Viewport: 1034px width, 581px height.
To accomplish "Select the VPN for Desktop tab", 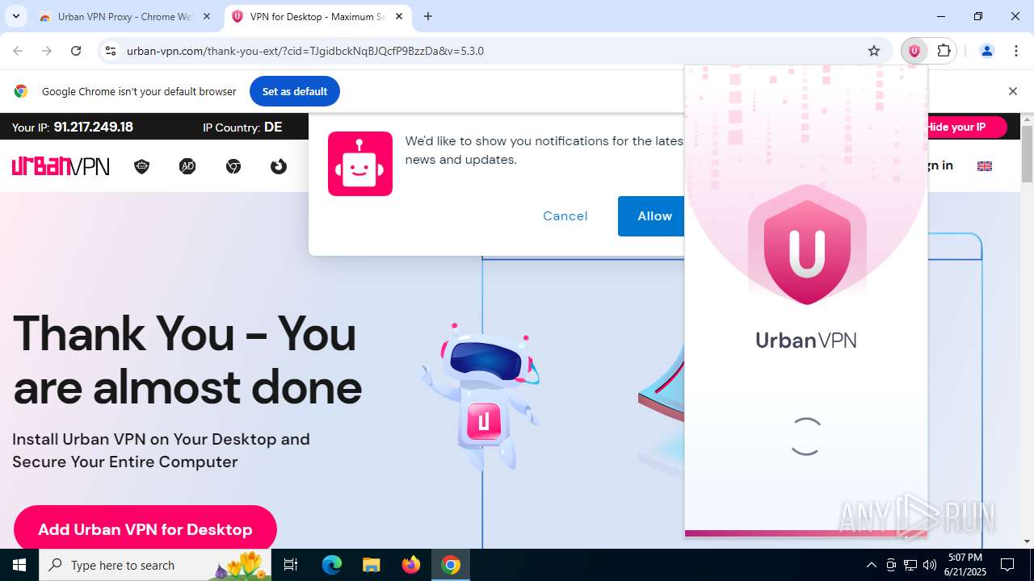I will pos(317,16).
